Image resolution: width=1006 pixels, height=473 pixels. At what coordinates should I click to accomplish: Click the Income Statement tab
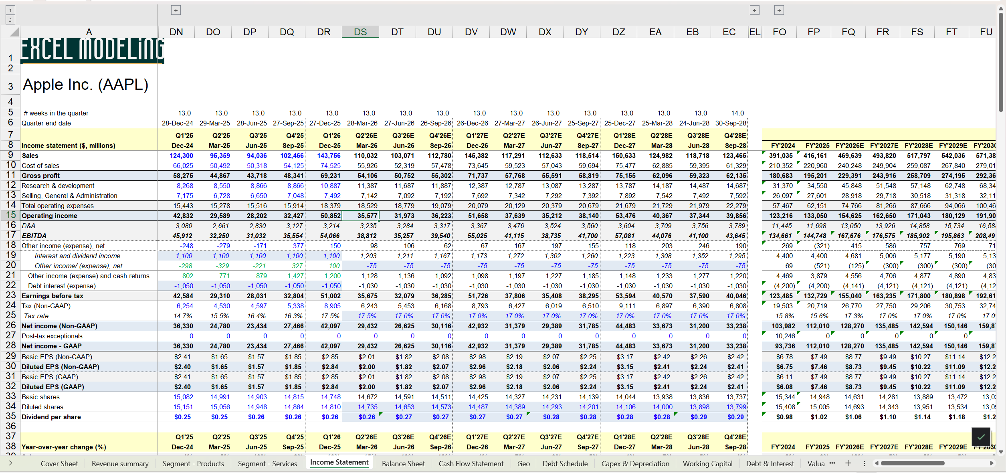click(x=339, y=462)
